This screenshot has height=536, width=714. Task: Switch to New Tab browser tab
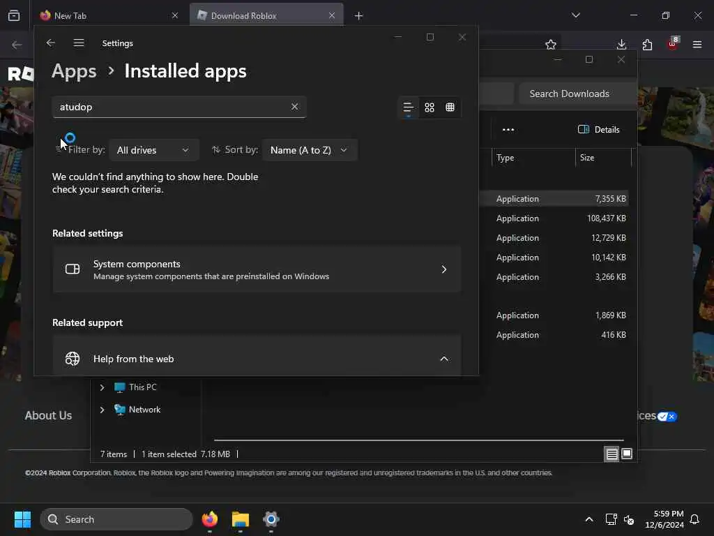point(109,16)
